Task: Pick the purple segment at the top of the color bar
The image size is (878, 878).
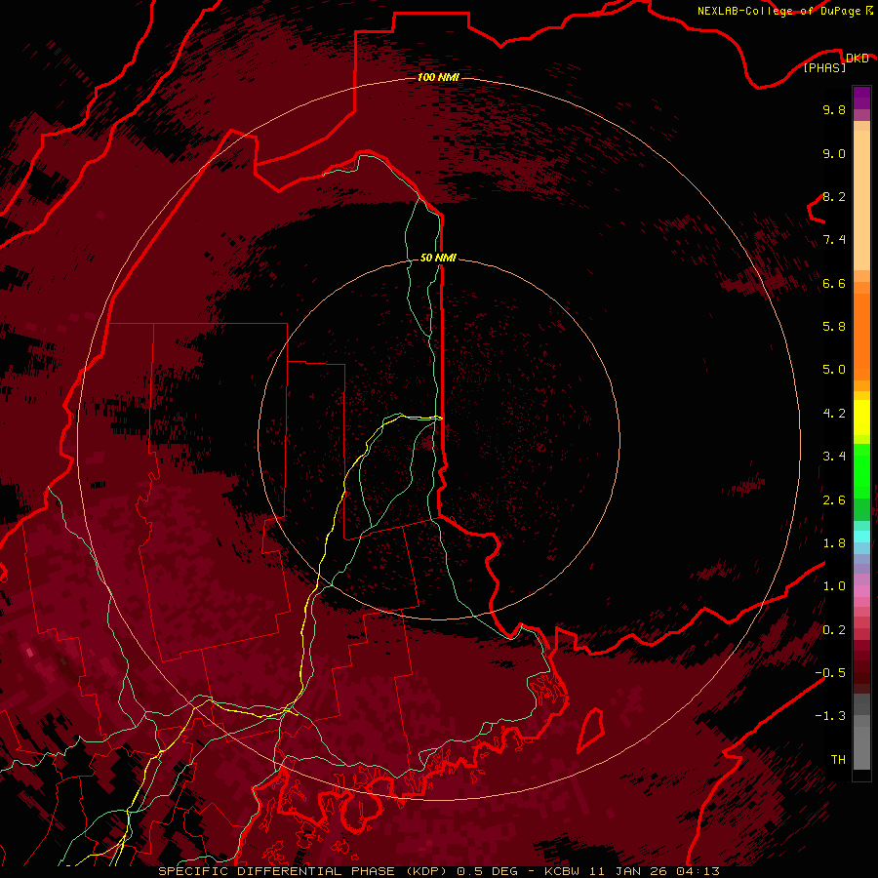Action: (861, 99)
